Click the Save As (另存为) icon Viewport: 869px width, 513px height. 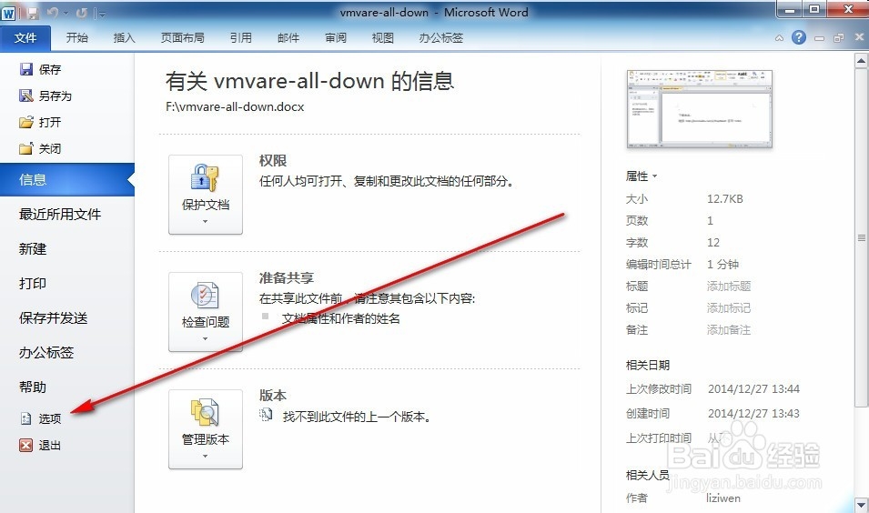26,96
